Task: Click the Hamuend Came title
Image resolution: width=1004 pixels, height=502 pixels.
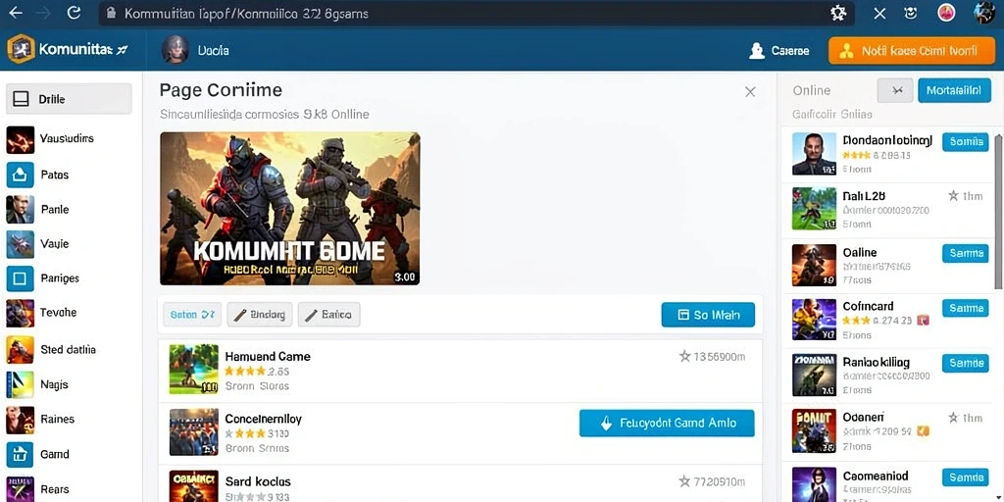Action: pyautogui.click(x=268, y=357)
